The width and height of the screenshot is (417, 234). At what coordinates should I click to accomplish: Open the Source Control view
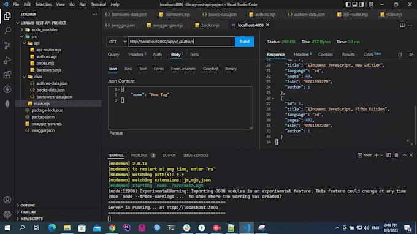click(7, 45)
